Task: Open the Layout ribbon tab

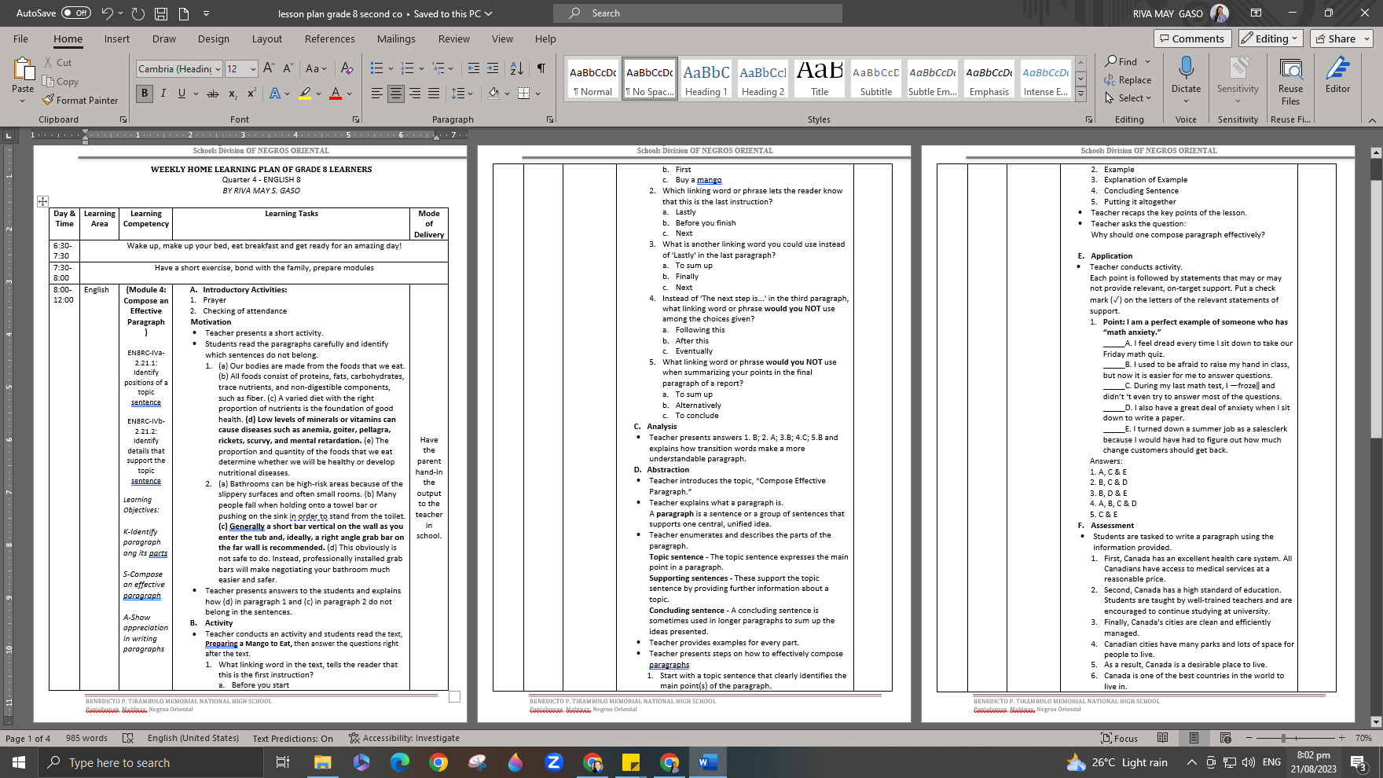Action: point(267,39)
